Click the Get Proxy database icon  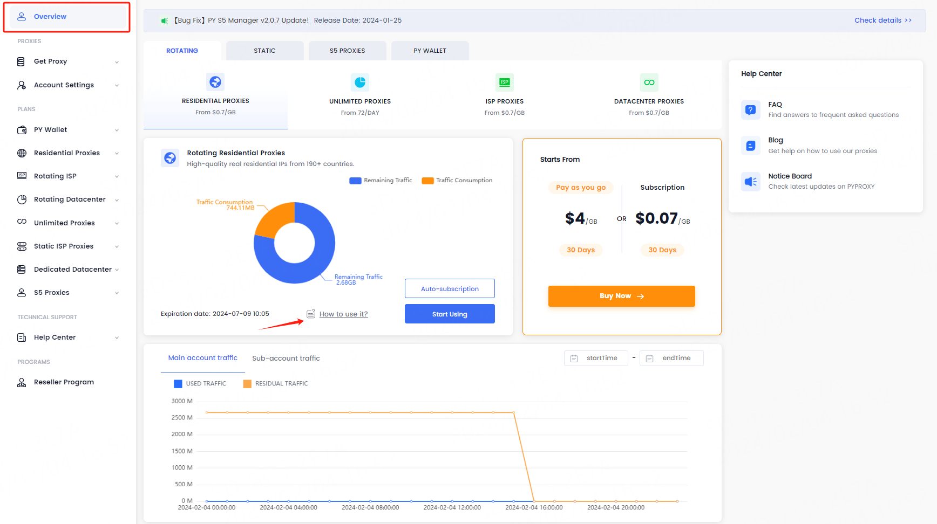21,61
